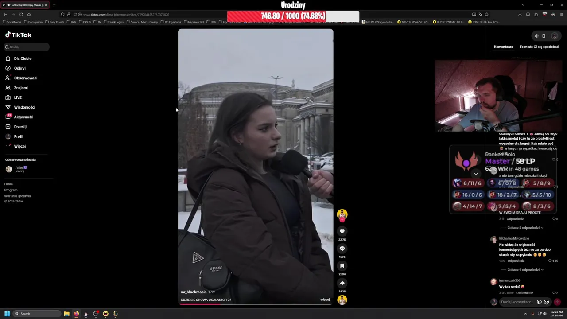Screen dimensions: 567x319
Task: Translate the page with the translate icon
Action: [x=481, y=15]
